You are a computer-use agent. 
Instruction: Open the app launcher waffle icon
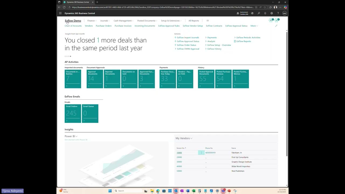pos(60,13)
